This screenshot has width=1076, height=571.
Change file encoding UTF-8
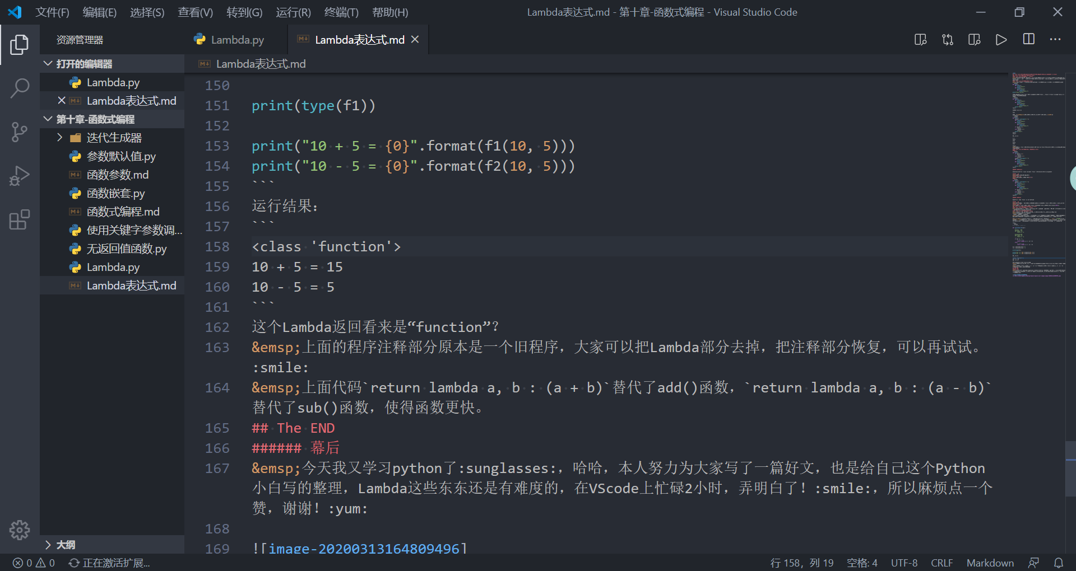pos(904,563)
